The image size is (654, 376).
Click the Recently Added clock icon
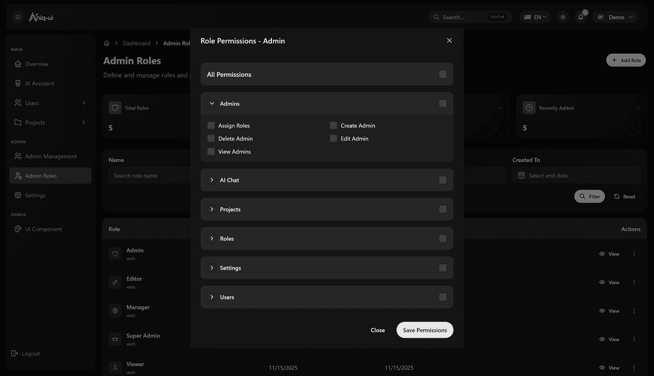click(x=529, y=108)
